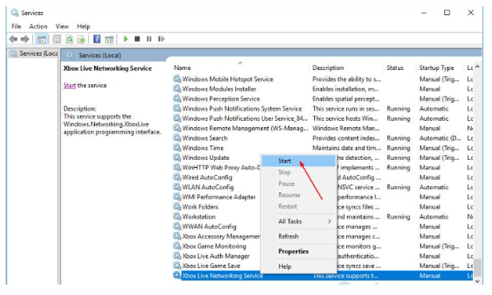Click gear icon beside Windows Mobile Hotspot Service
This screenshot has width=492, height=295.
coord(177,79)
